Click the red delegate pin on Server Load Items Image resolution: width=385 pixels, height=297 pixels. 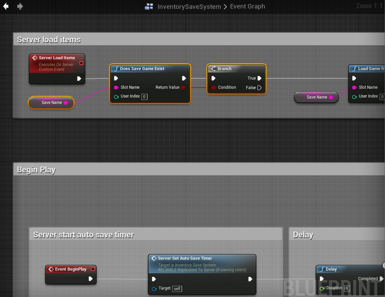[81, 63]
